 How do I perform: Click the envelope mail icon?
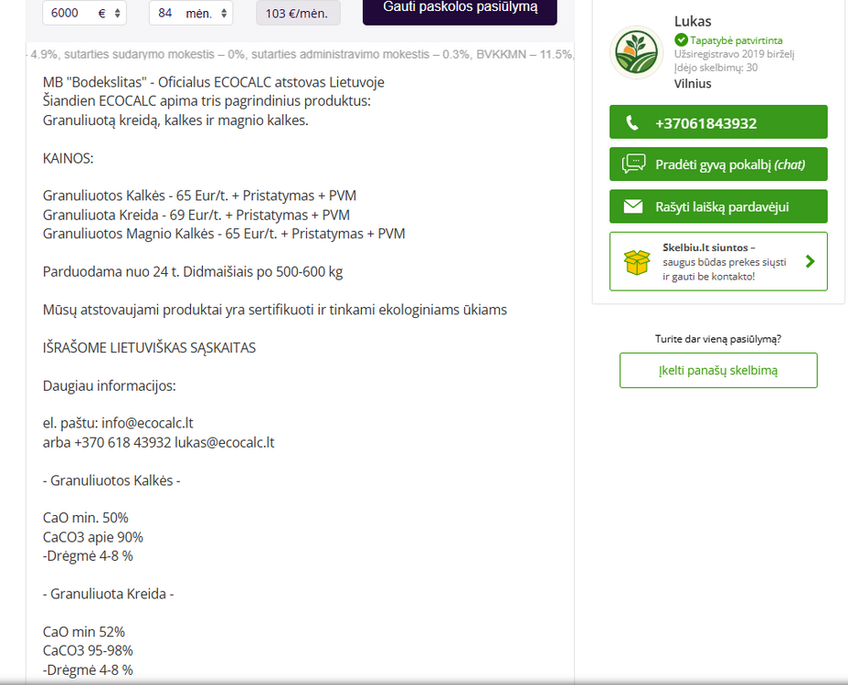(632, 206)
